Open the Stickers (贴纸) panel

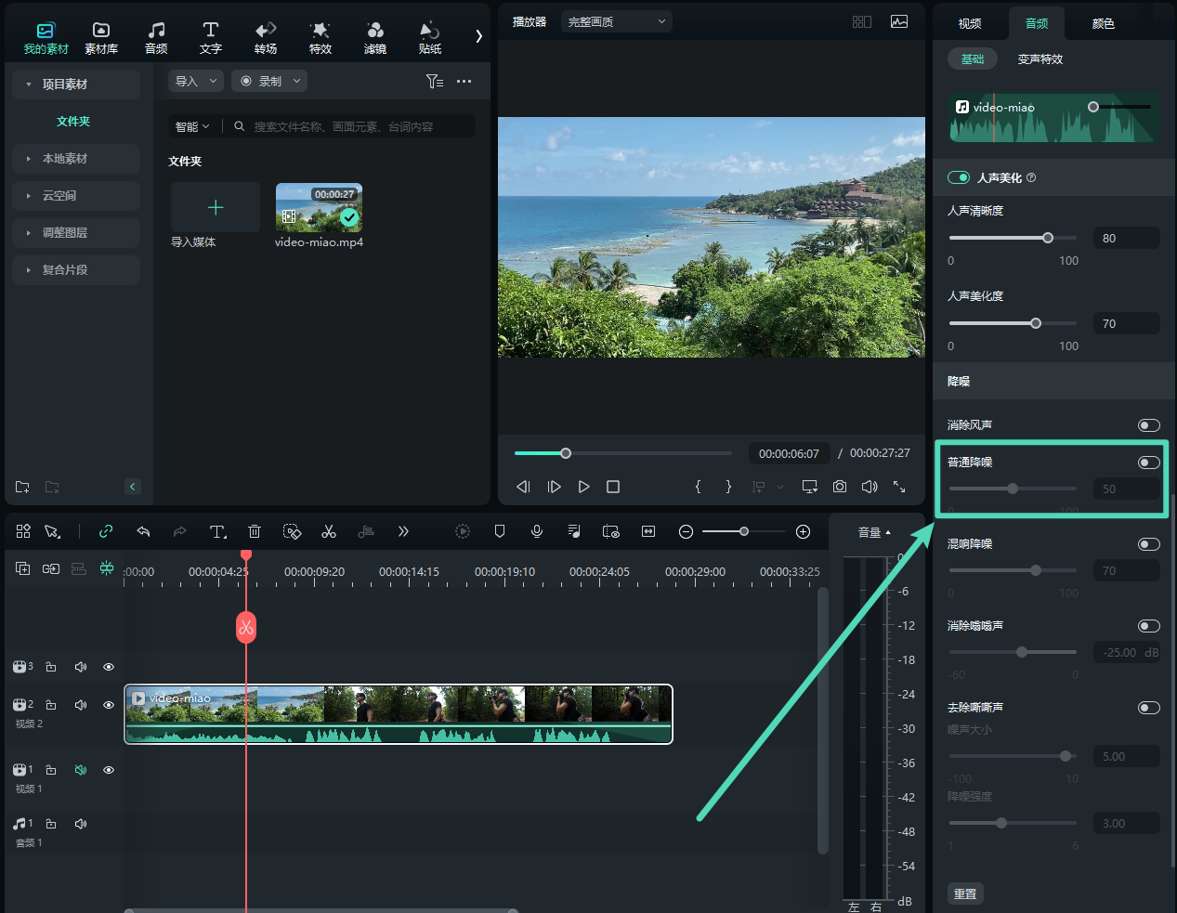[x=429, y=37]
